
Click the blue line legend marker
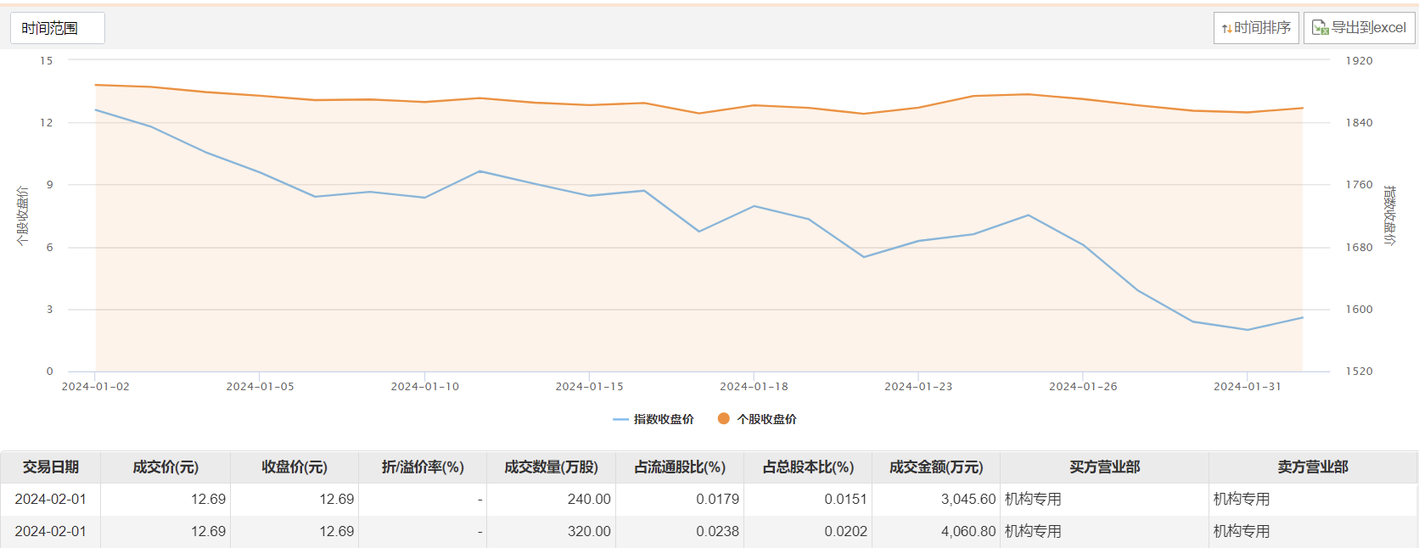(x=620, y=419)
